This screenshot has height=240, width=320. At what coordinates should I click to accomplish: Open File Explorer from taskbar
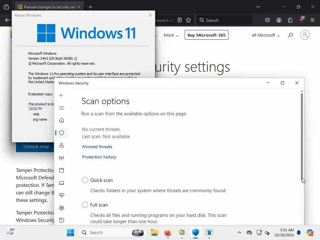[x=154, y=232]
